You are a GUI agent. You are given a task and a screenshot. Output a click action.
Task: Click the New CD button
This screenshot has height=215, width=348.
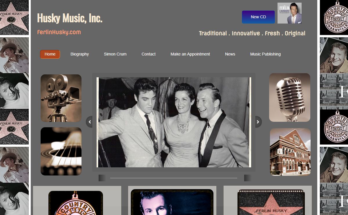[258, 17]
